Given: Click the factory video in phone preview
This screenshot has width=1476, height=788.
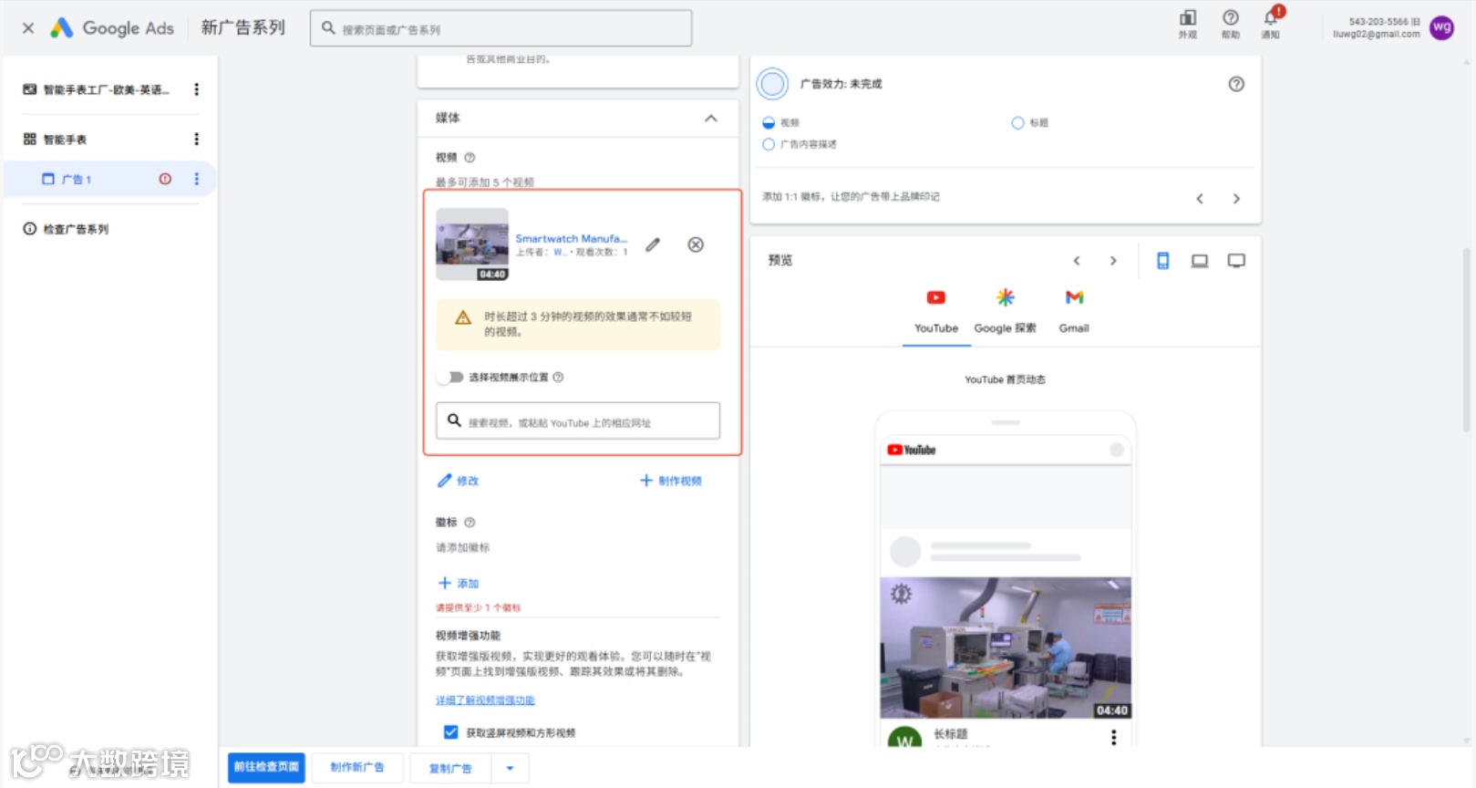Looking at the screenshot, I should point(1006,648).
